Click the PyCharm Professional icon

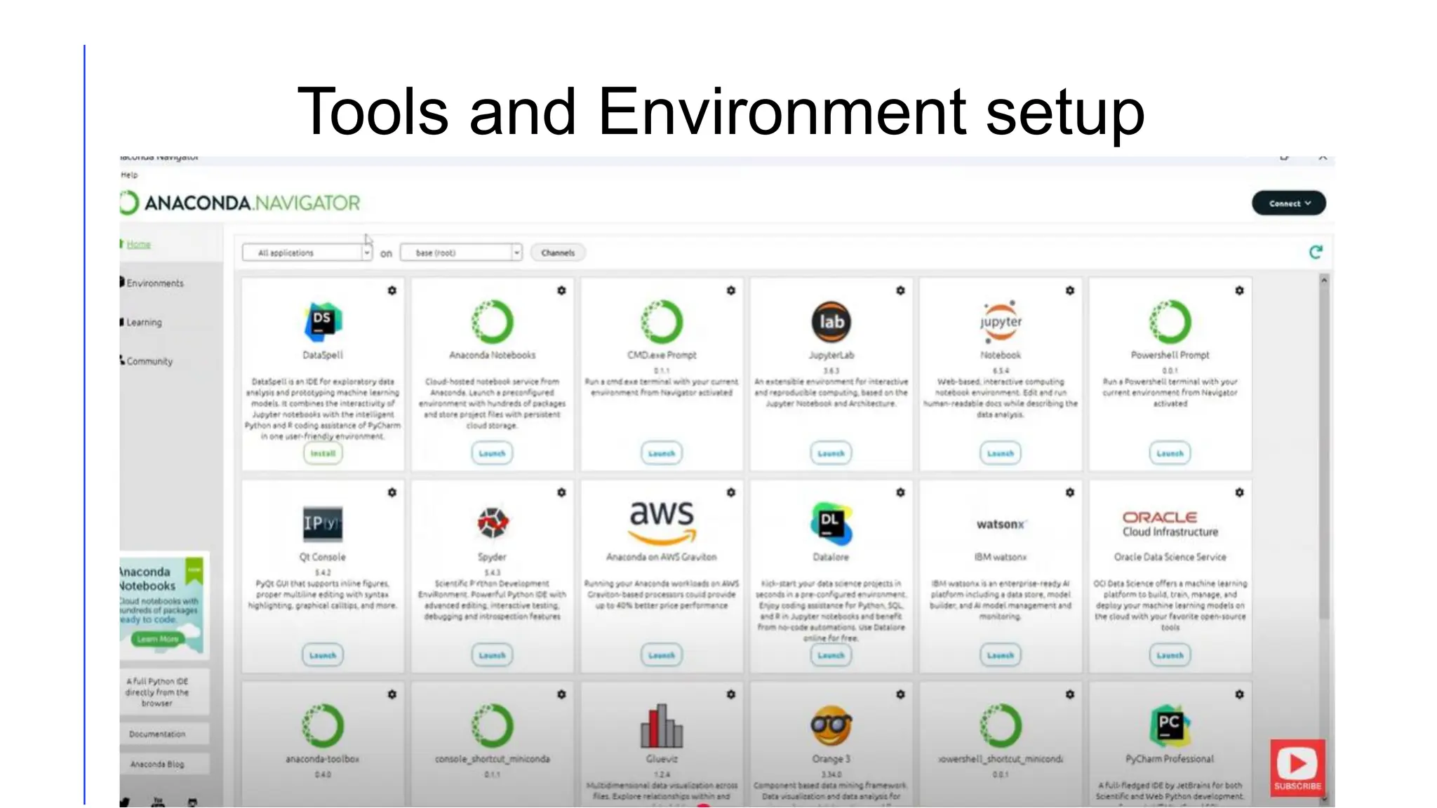pyautogui.click(x=1170, y=725)
